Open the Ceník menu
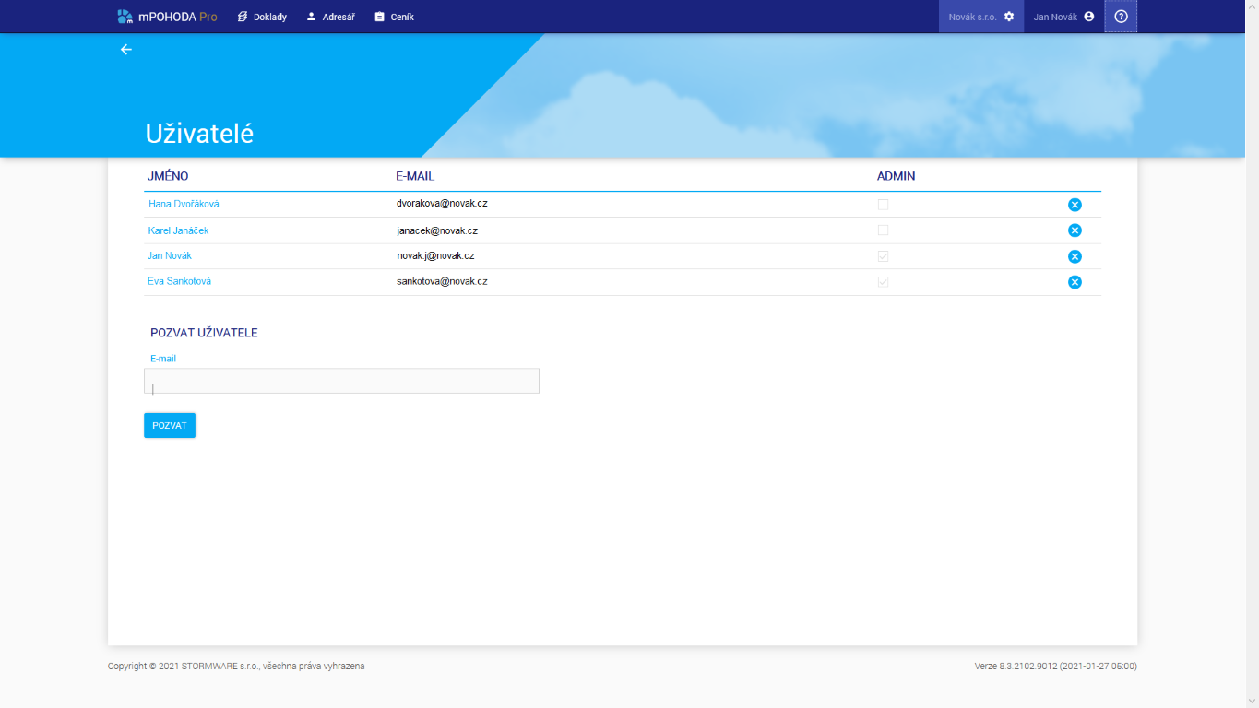The height and width of the screenshot is (708, 1259). pyautogui.click(x=394, y=17)
